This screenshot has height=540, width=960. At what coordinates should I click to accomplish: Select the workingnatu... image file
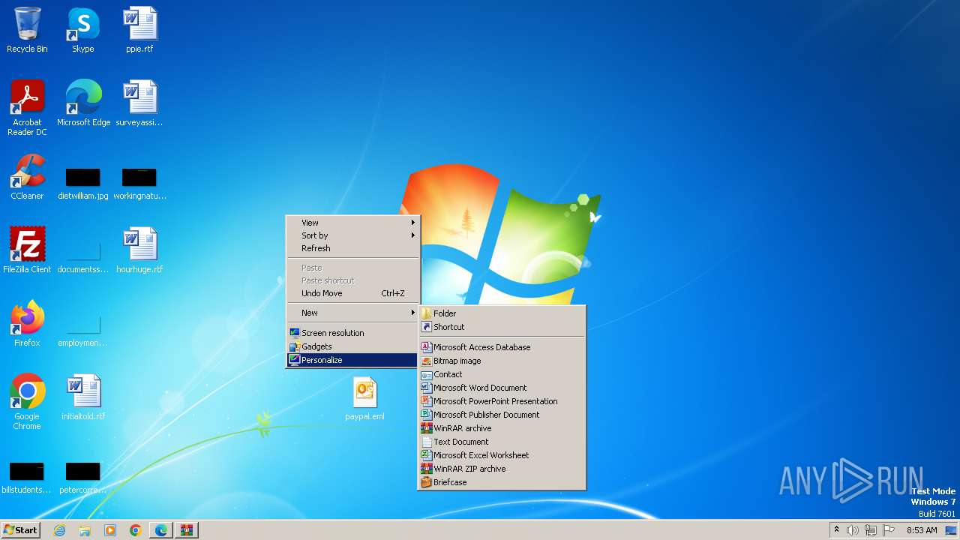coord(139,184)
